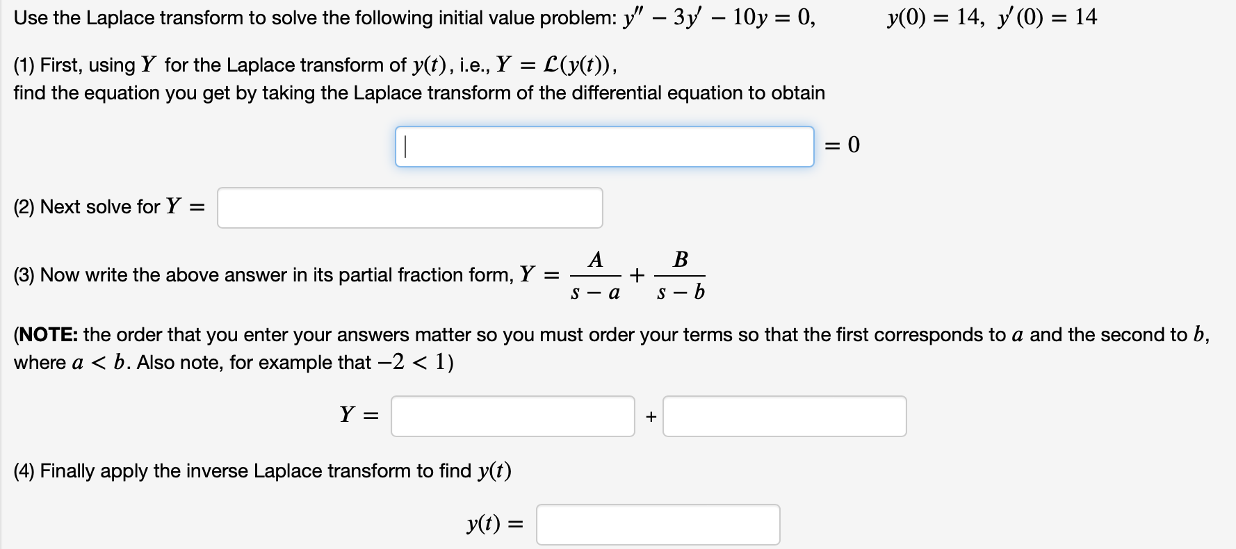Click the first partial fraction answer box
Screen dimensions: 1236x549
tap(512, 416)
